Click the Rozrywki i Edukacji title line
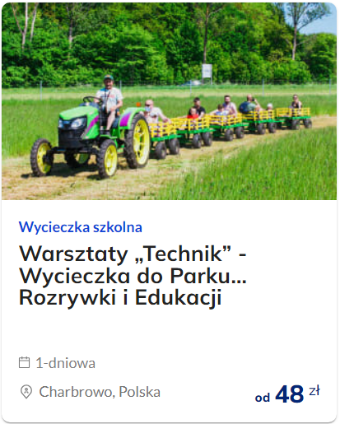Image resolution: width=340 pixels, height=424 pixels. tap(120, 298)
